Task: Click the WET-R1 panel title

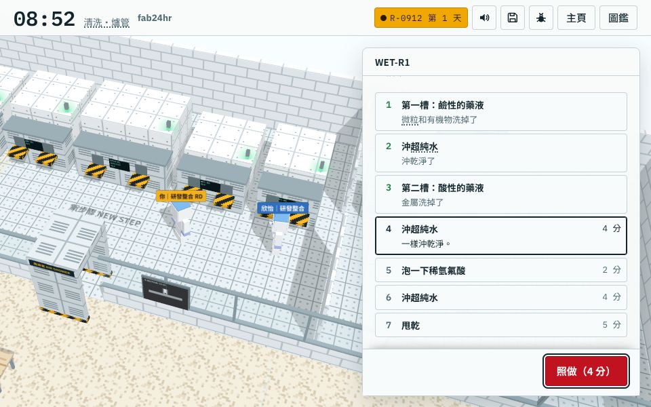Action: click(x=393, y=62)
